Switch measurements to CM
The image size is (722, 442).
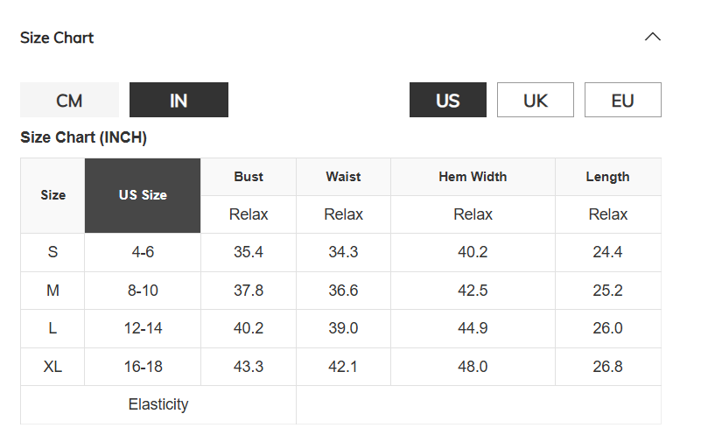pyautogui.click(x=69, y=100)
